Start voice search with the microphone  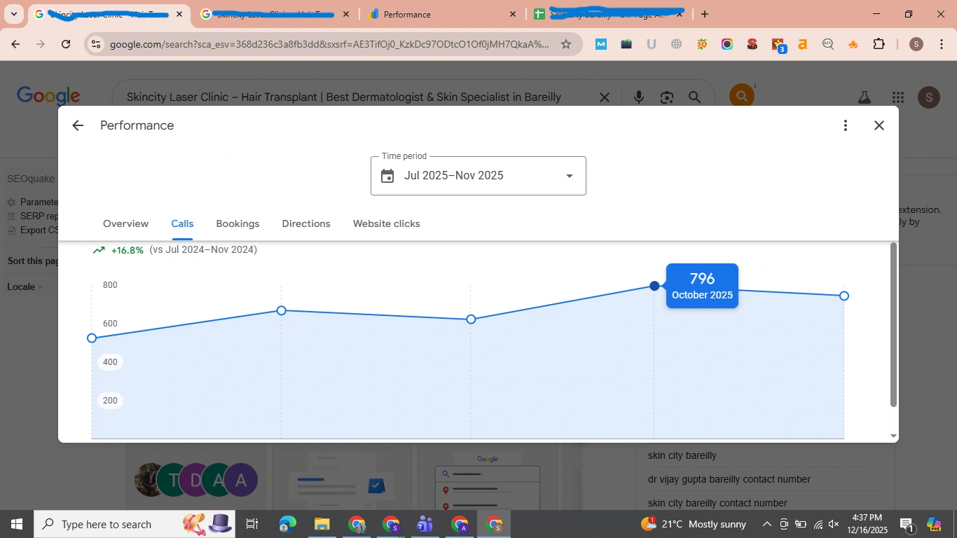(x=638, y=97)
